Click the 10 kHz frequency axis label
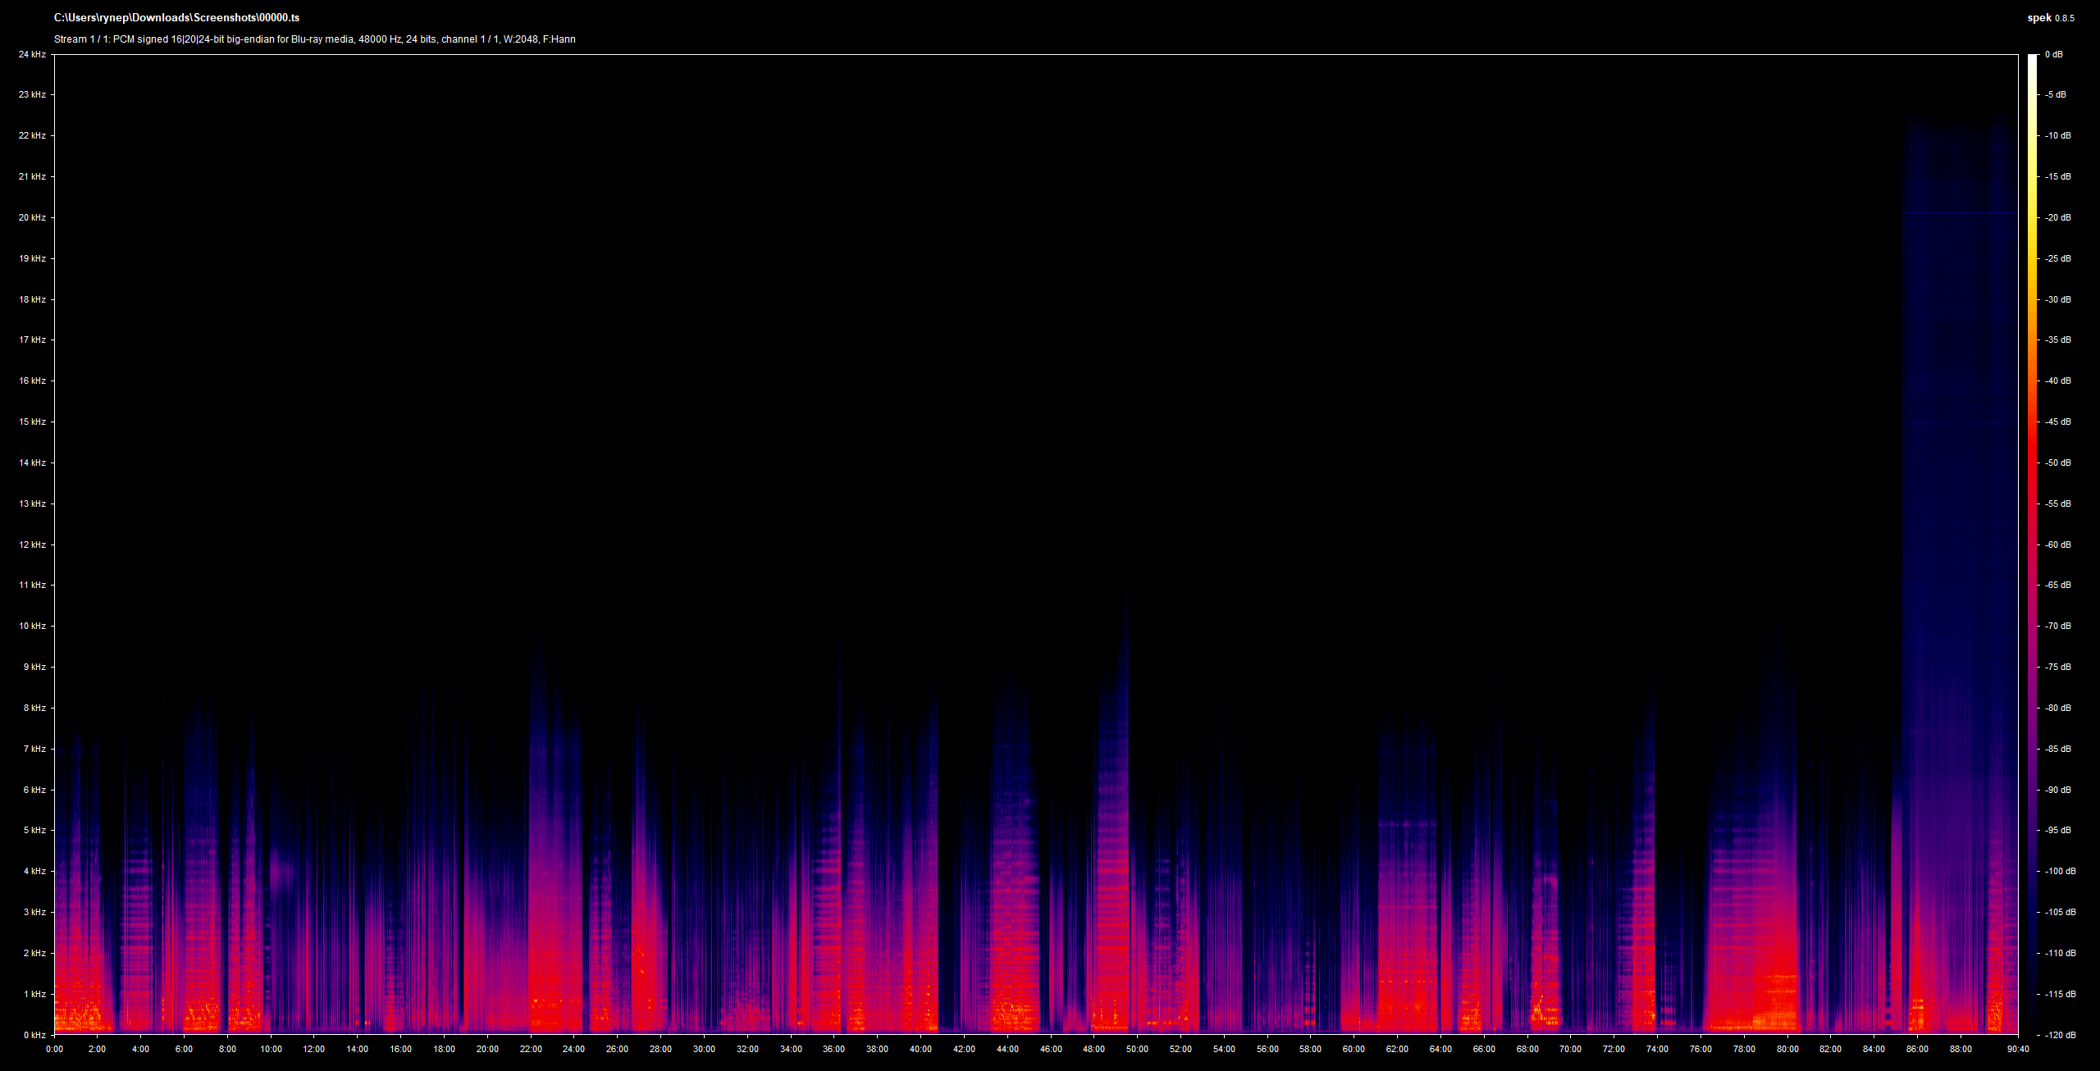Viewport: 2100px width, 1071px height. coord(32,626)
